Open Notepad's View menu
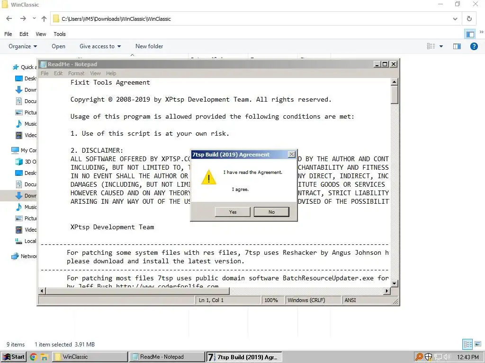Viewport: 485px width, 363px height. pyautogui.click(x=95, y=73)
